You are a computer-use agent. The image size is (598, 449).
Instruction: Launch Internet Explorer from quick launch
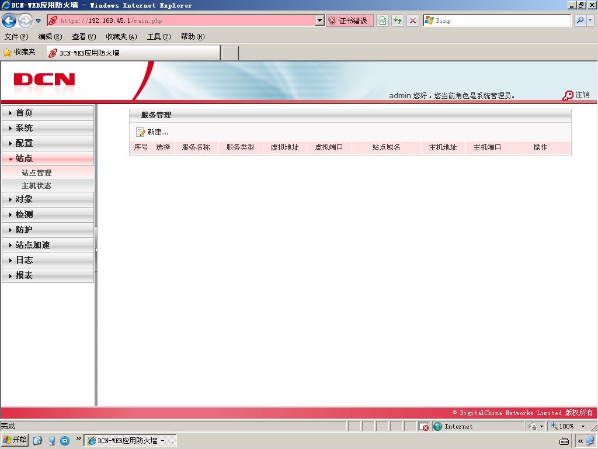coord(37,441)
